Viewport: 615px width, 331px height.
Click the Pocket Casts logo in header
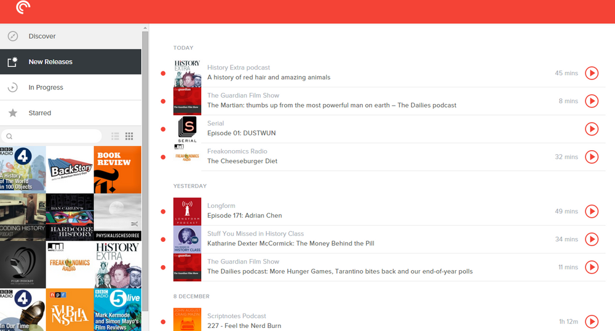point(23,7)
